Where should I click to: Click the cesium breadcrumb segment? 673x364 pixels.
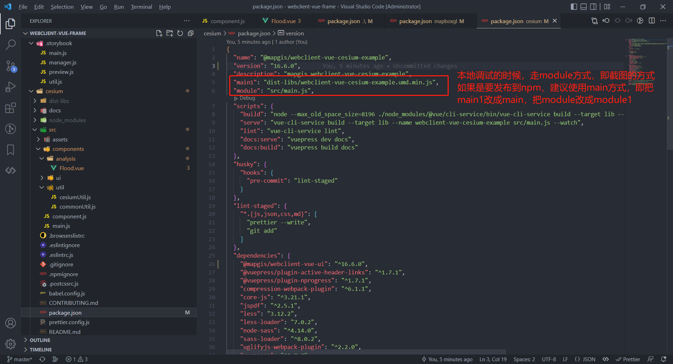click(x=212, y=33)
